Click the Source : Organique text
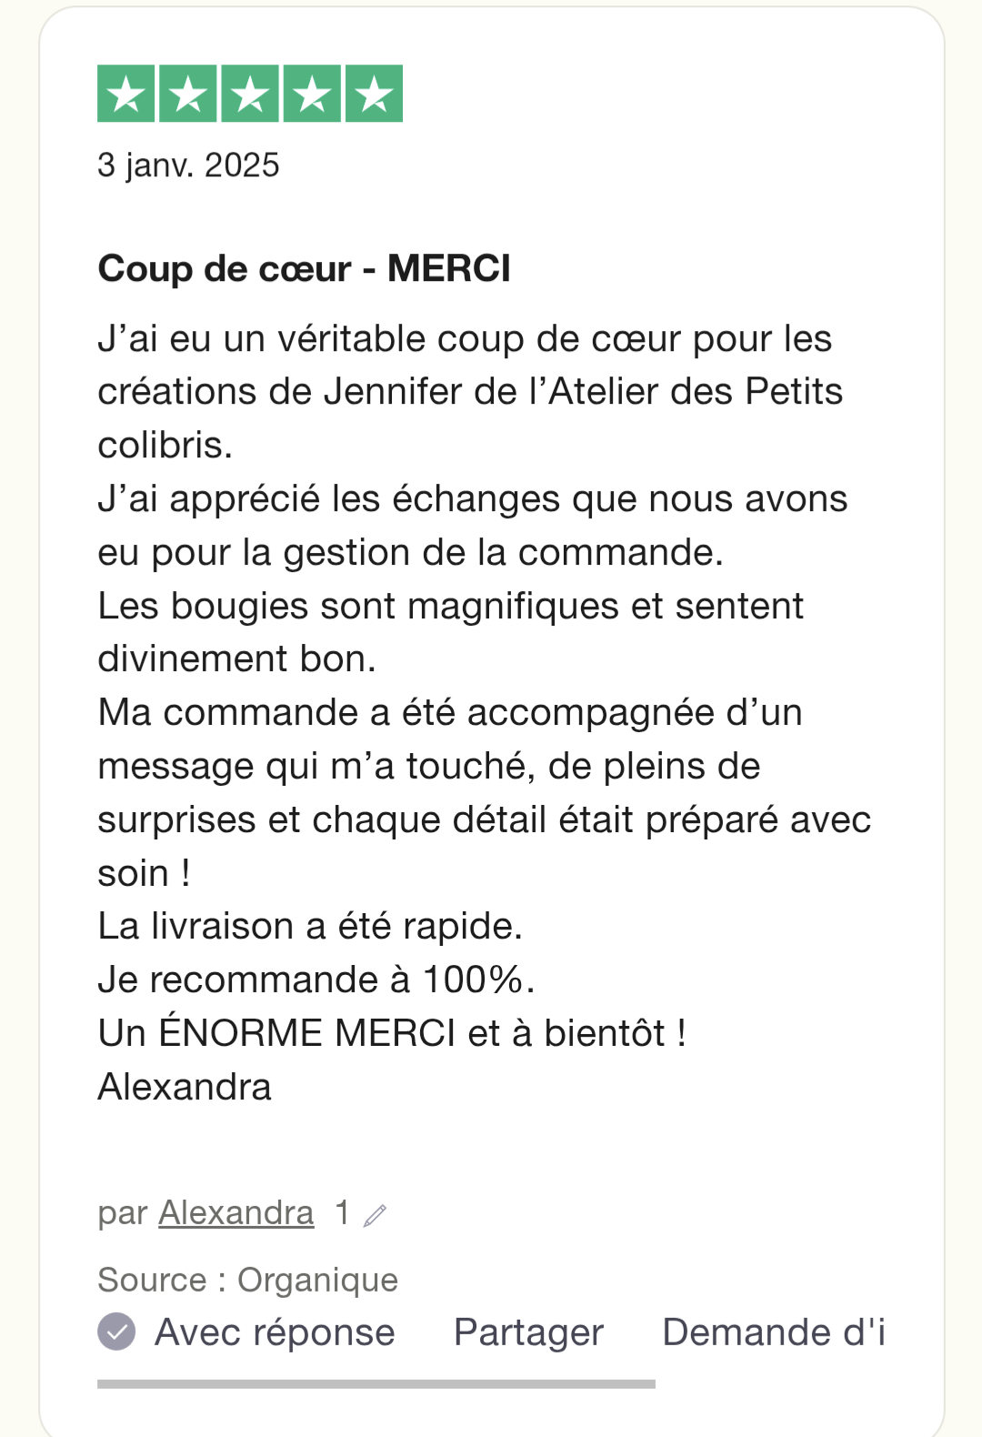This screenshot has height=1437, width=982. pos(247,1280)
